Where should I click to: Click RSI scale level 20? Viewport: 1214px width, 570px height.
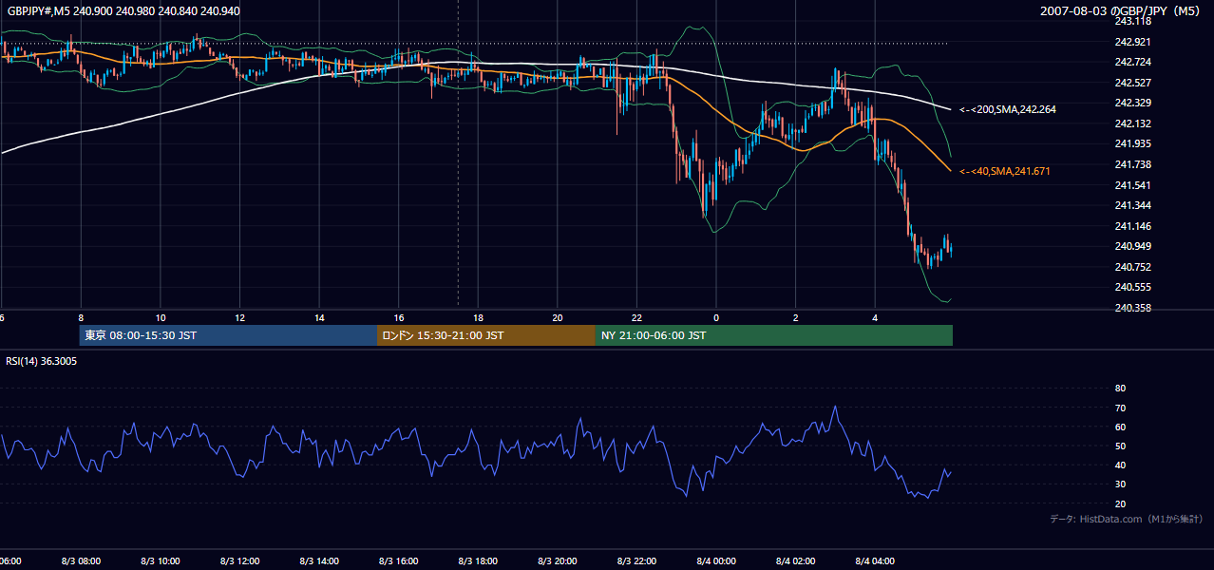pos(1120,503)
